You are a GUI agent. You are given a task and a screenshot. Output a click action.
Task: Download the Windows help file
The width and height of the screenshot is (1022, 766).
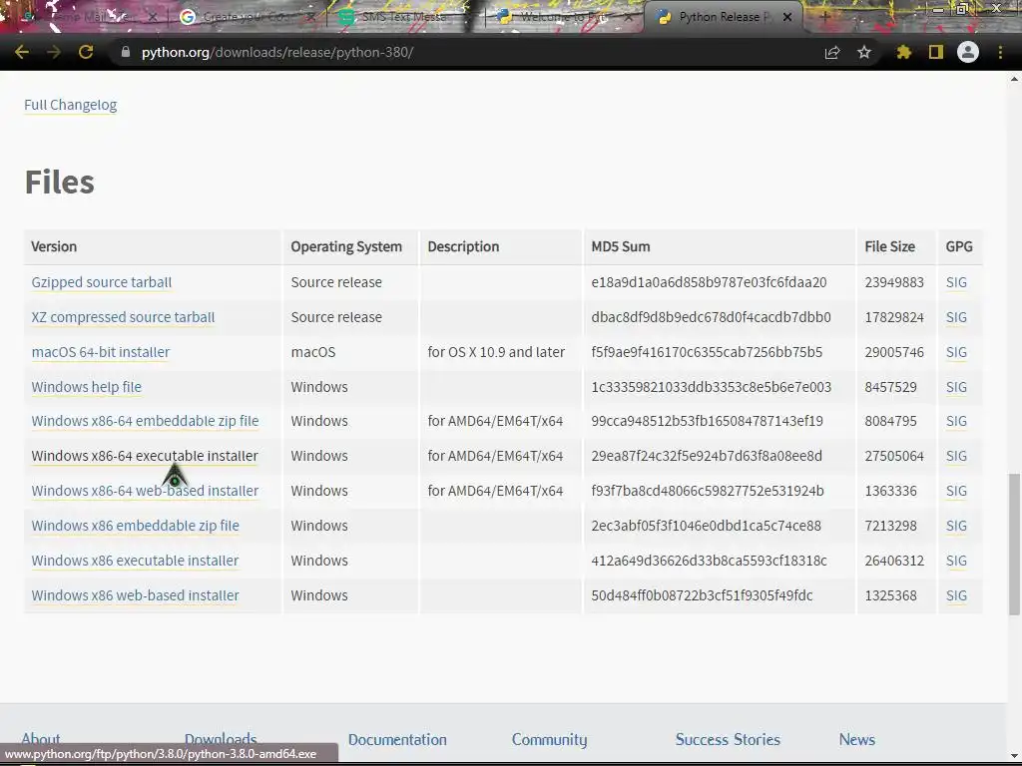click(86, 387)
